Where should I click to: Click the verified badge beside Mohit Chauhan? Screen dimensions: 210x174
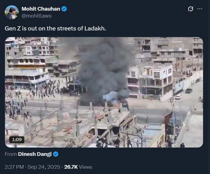tap(64, 9)
